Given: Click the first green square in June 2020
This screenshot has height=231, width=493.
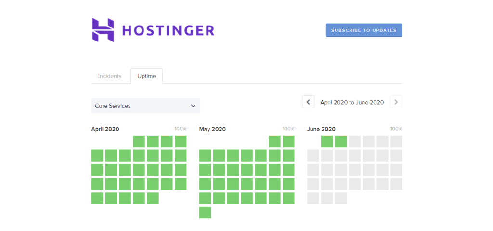Looking at the screenshot, I should 327,141.
